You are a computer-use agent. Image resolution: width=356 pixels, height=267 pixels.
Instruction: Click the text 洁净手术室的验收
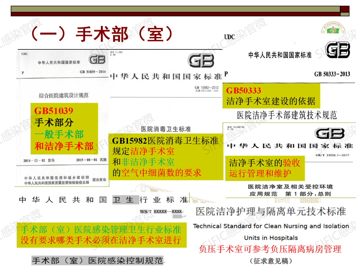point(264,163)
